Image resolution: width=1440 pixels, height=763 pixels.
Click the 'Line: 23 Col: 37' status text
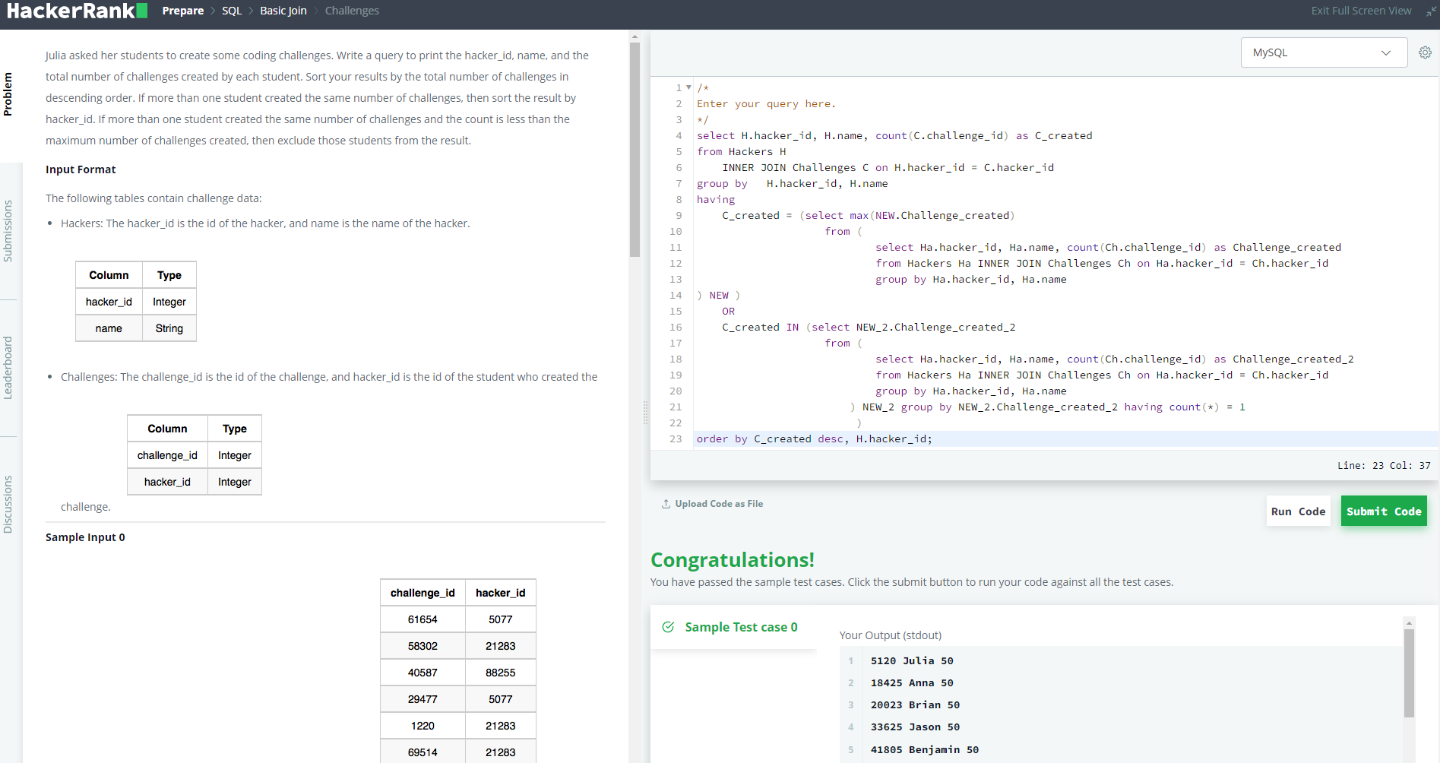point(1384,466)
